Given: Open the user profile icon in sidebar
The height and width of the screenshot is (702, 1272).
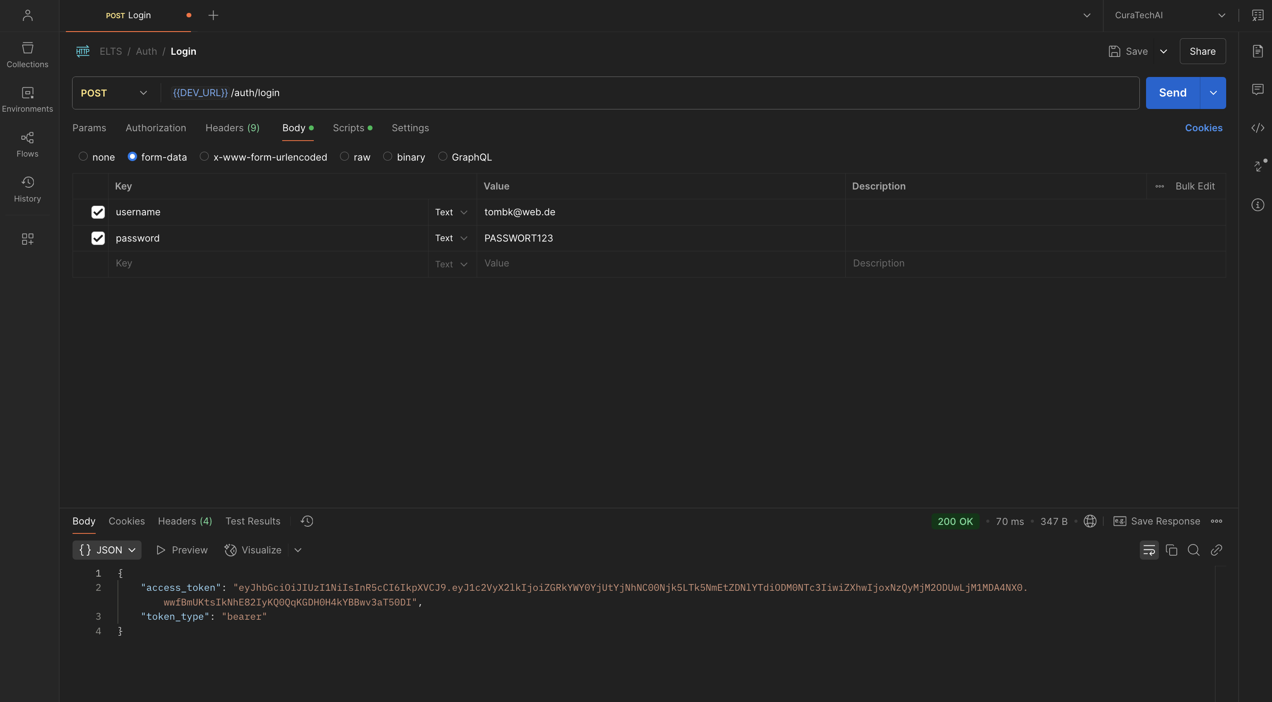Looking at the screenshot, I should (28, 15).
